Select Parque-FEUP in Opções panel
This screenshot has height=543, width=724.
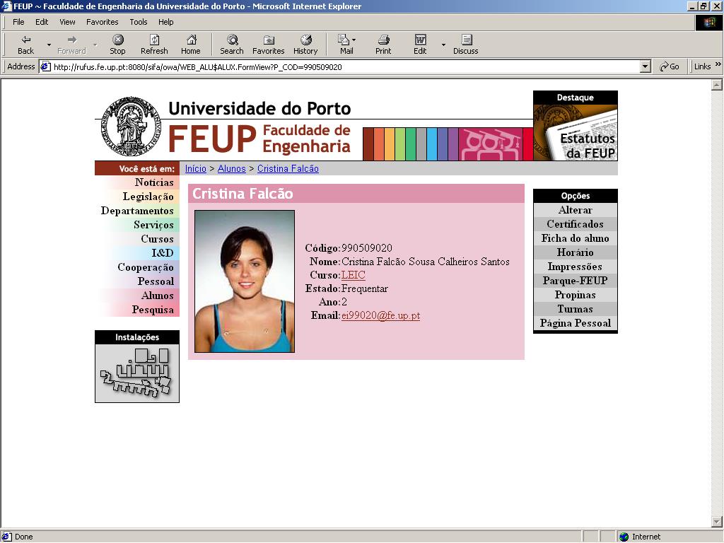(x=576, y=281)
